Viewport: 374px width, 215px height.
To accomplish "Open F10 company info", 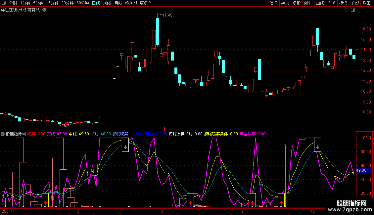I will click(331, 3).
